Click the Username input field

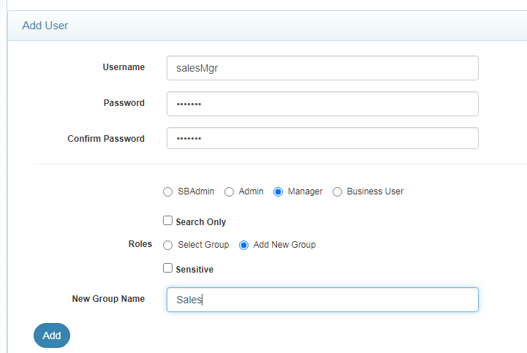[322, 68]
